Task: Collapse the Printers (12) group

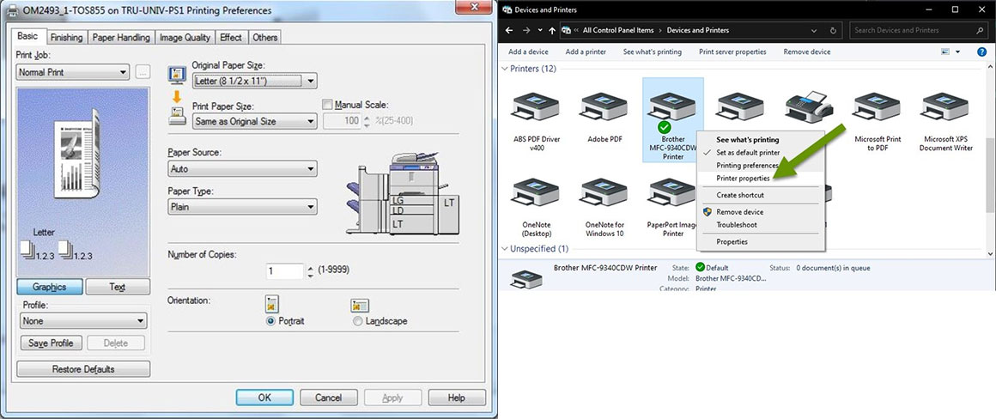Action: click(x=505, y=69)
